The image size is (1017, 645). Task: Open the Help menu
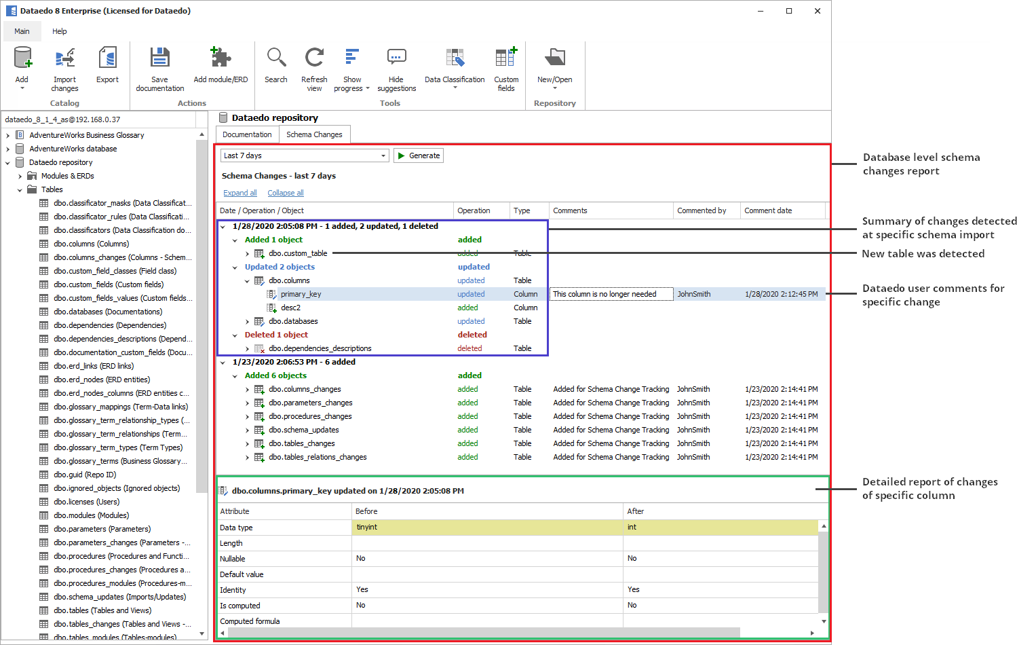pos(60,31)
